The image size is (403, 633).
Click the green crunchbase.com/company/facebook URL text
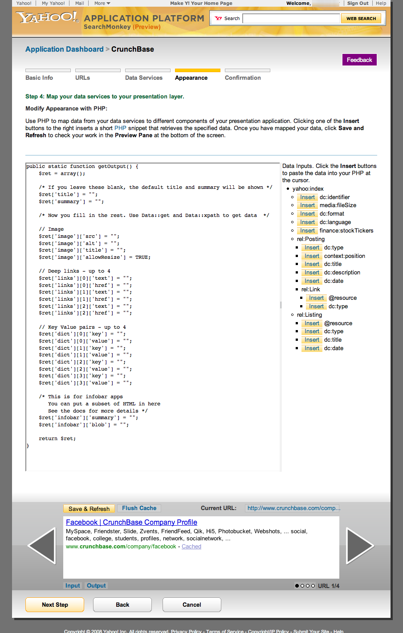(121, 547)
